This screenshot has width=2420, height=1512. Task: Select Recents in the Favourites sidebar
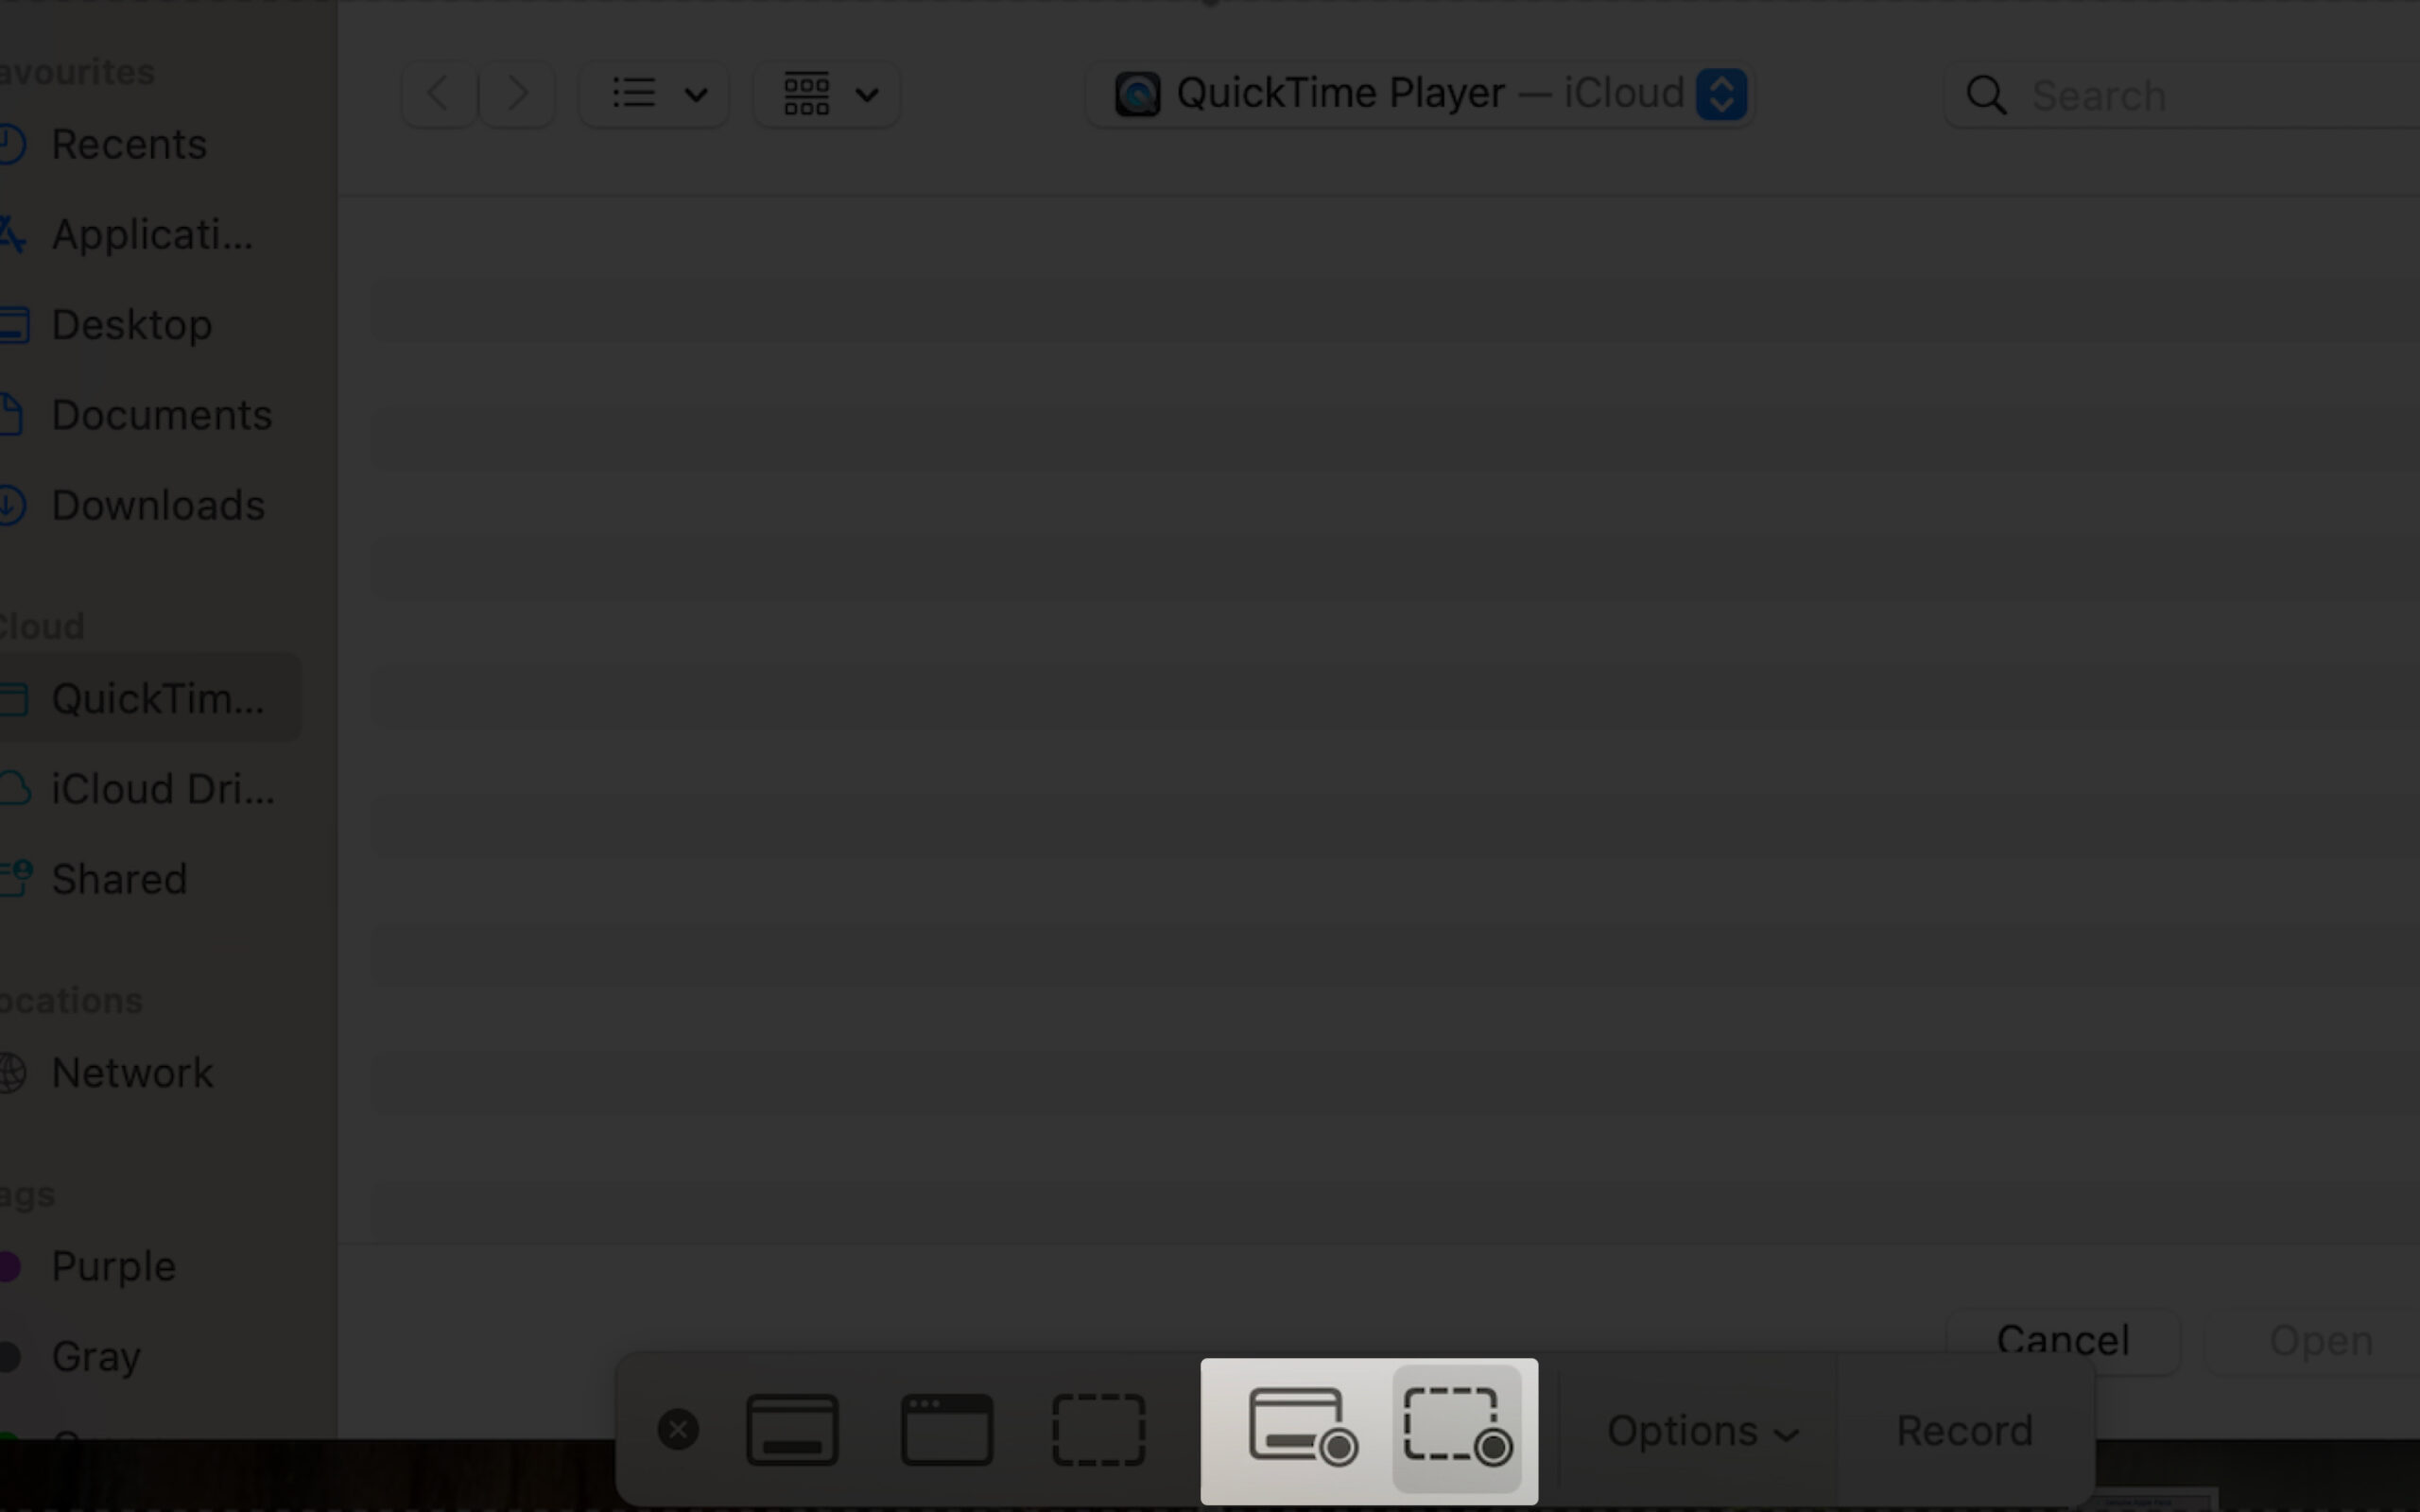coord(130,143)
